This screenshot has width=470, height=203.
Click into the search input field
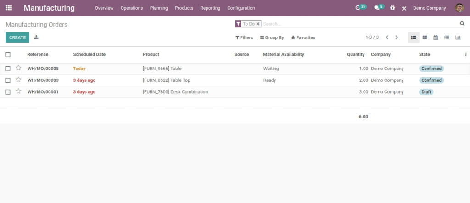coord(360,24)
